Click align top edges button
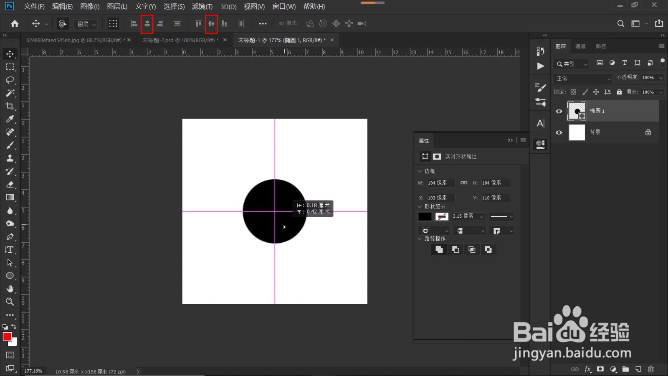The image size is (668, 376). 198,24
